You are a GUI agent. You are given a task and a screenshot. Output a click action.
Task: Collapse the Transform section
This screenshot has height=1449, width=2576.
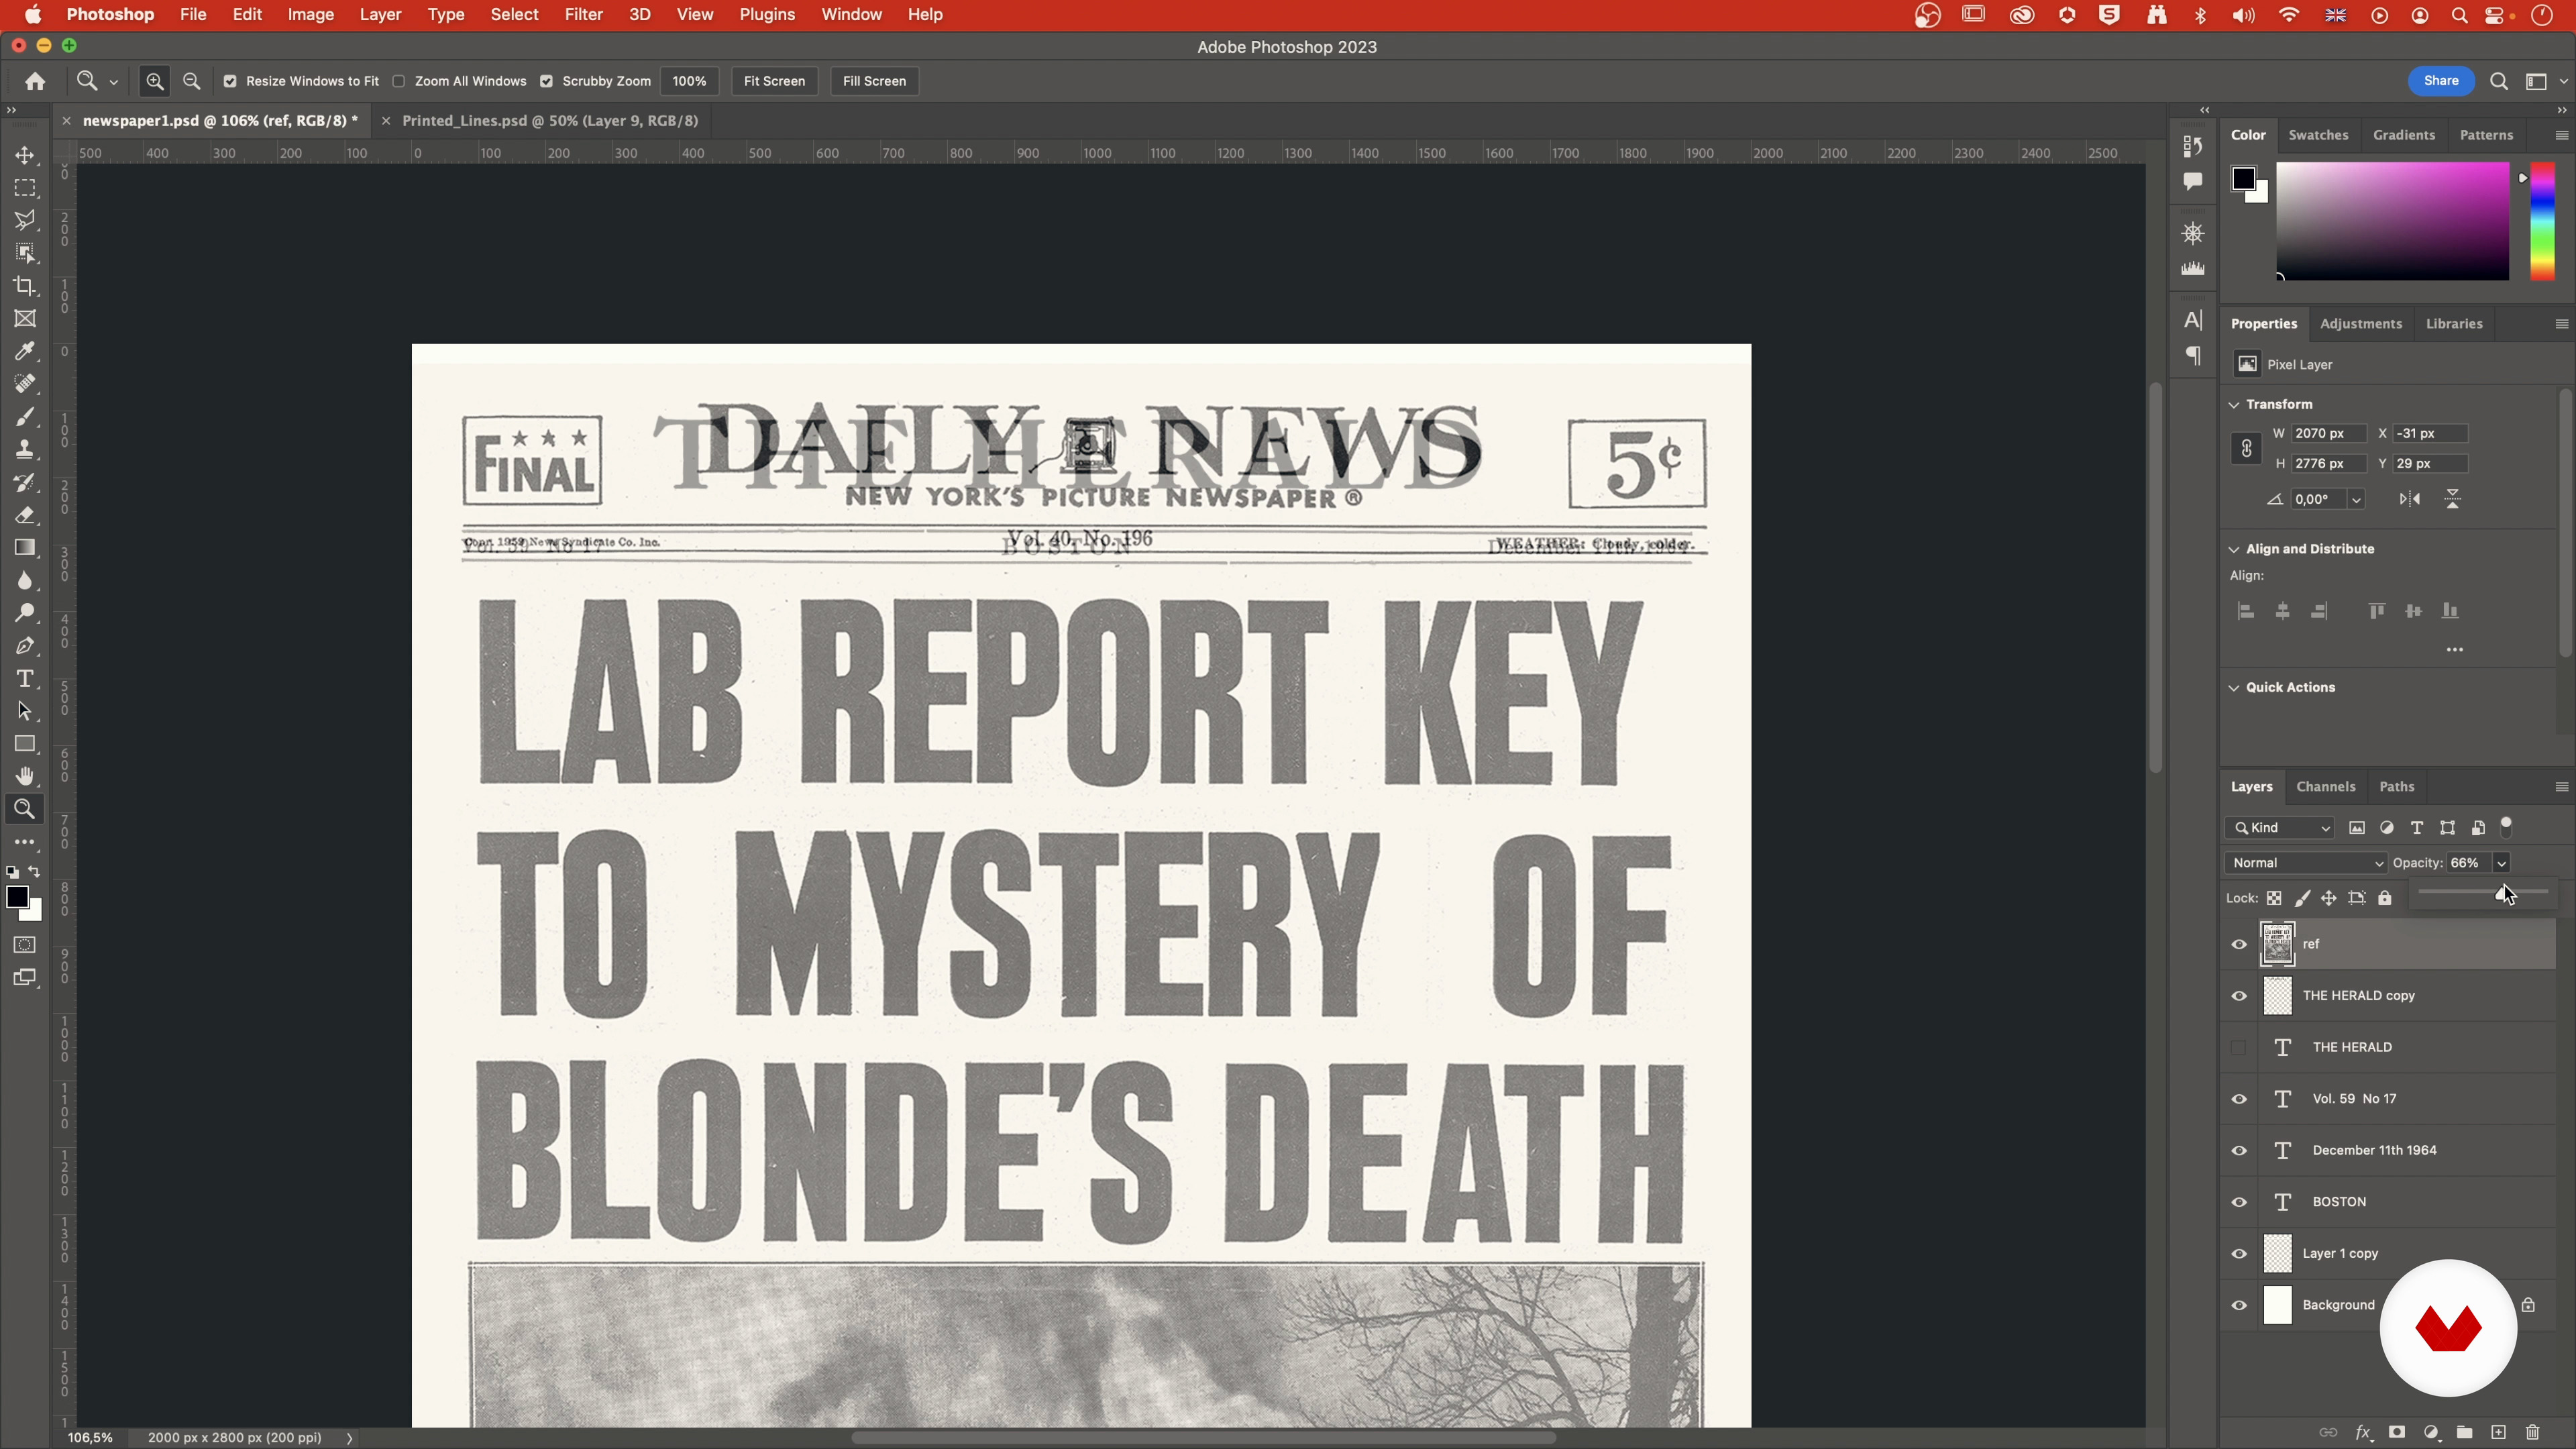point(2234,404)
